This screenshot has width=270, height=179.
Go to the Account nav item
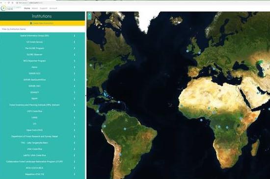(x=53, y=8)
